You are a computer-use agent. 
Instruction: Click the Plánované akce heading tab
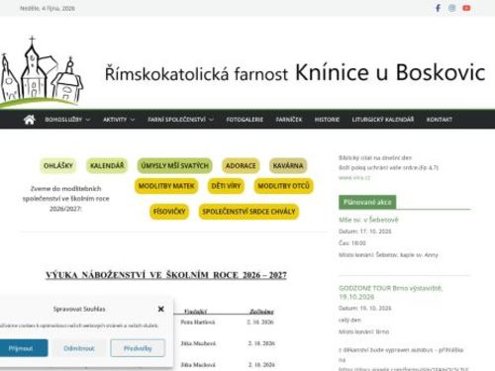tap(367, 202)
